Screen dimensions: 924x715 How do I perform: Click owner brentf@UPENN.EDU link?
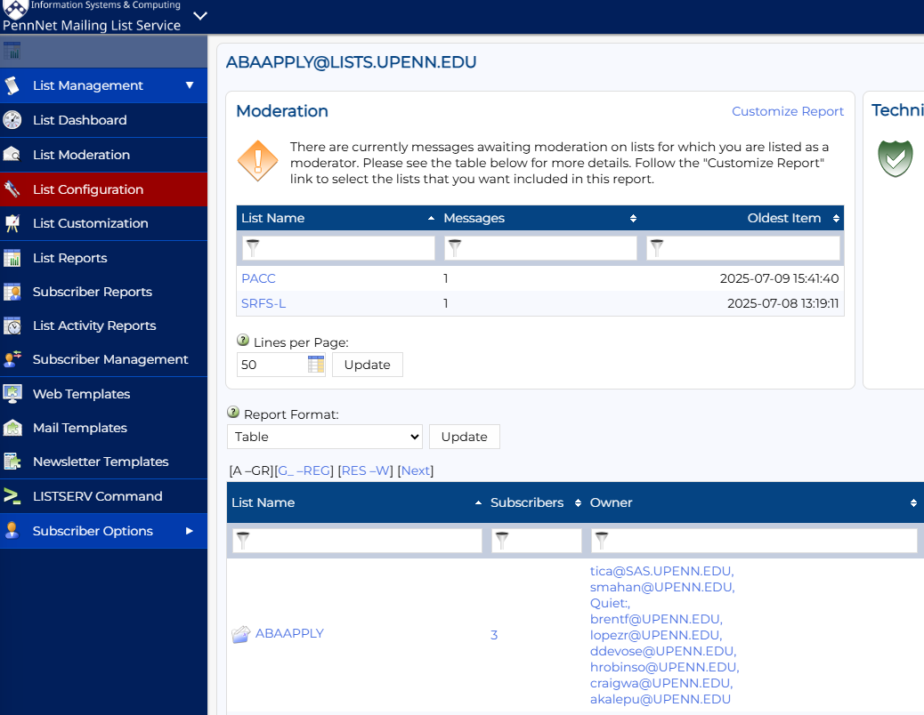click(656, 619)
